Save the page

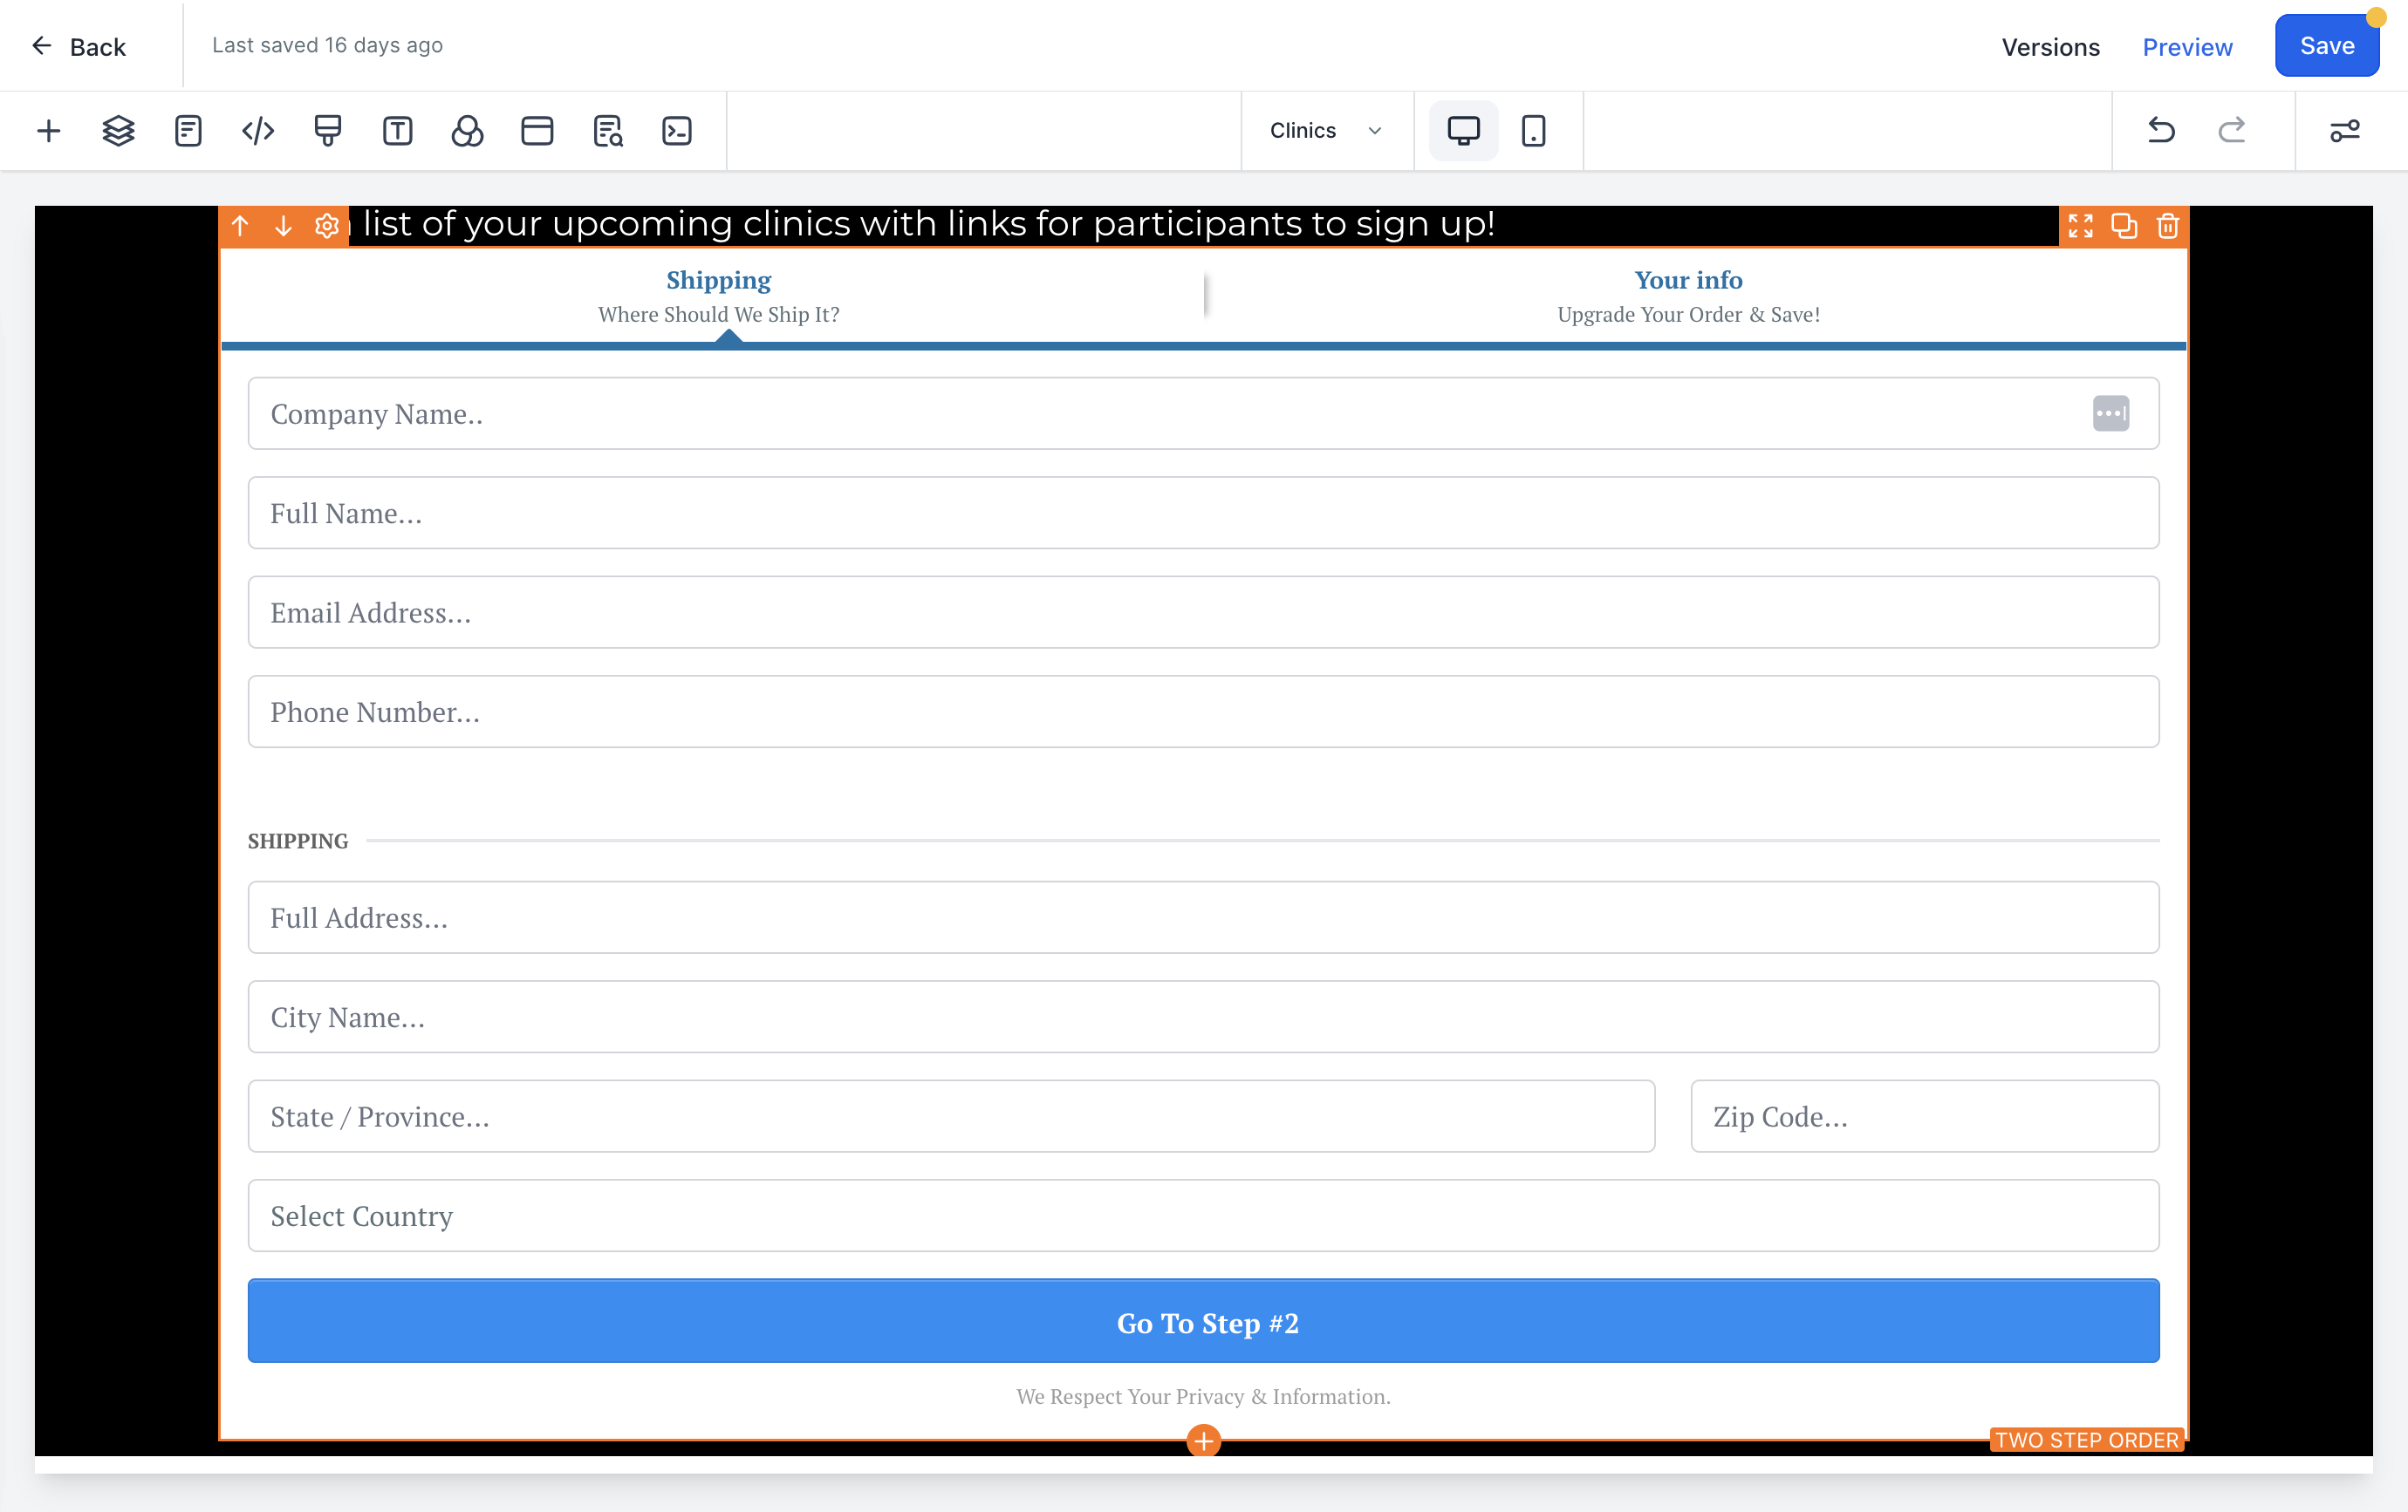2327,46
